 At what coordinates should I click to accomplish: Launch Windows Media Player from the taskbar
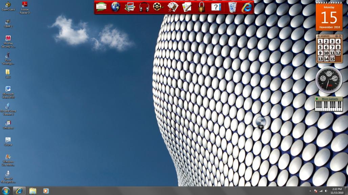tap(46, 191)
